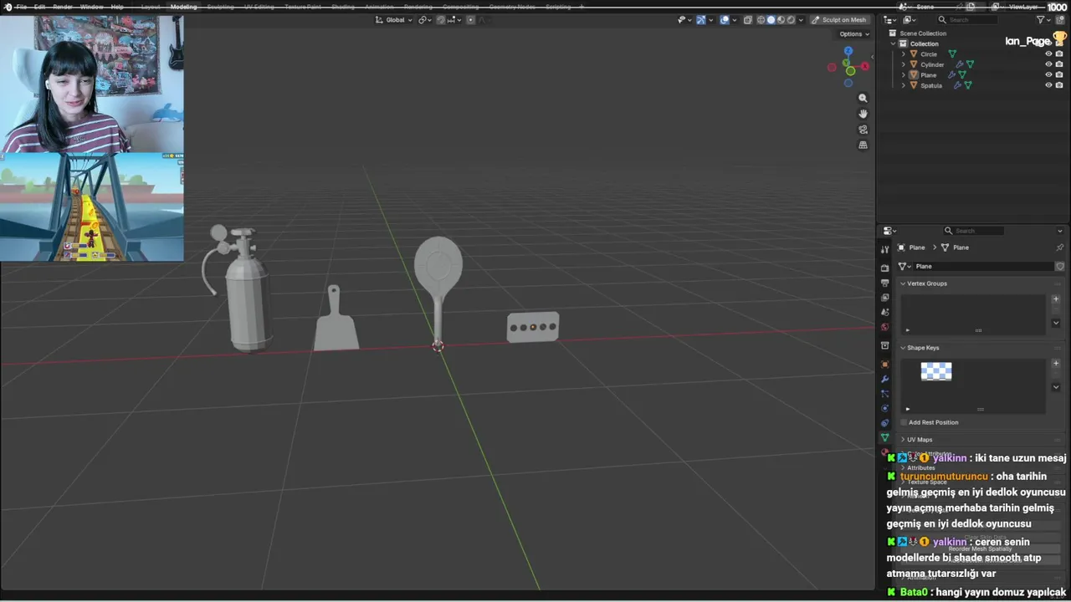Open the Render menu
Image resolution: width=1071 pixels, height=602 pixels.
click(63, 7)
